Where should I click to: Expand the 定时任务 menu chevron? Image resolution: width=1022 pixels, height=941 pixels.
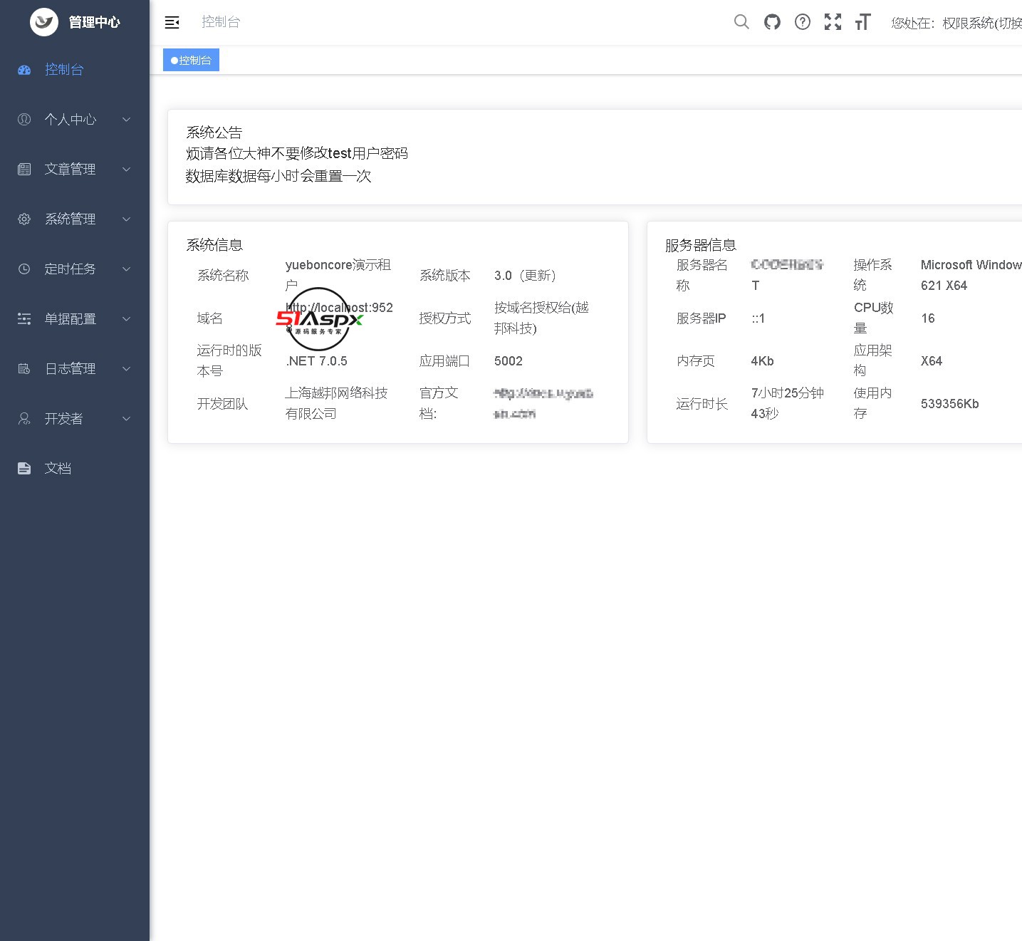126,269
